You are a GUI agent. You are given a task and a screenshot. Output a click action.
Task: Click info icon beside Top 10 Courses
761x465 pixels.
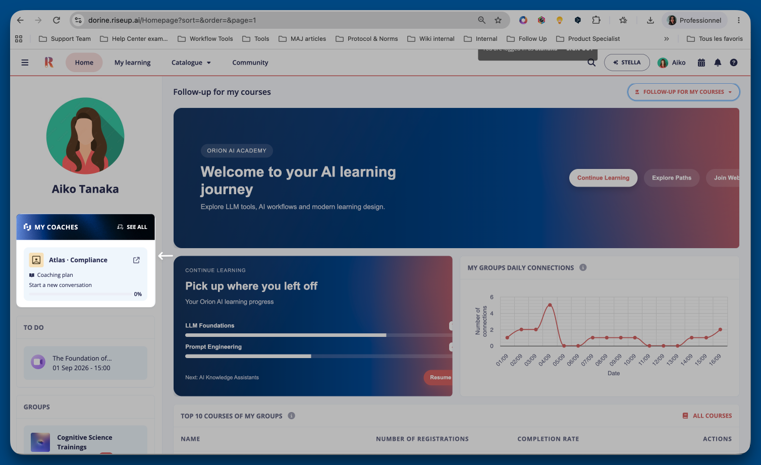(x=291, y=416)
